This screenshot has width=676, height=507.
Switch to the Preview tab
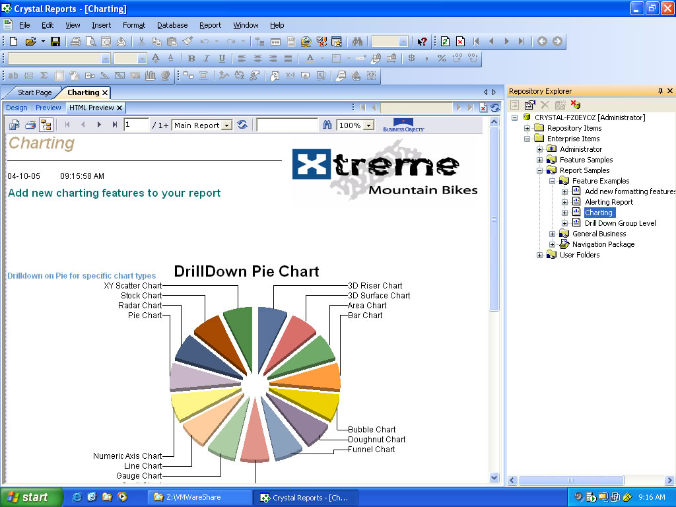[x=48, y=108]
